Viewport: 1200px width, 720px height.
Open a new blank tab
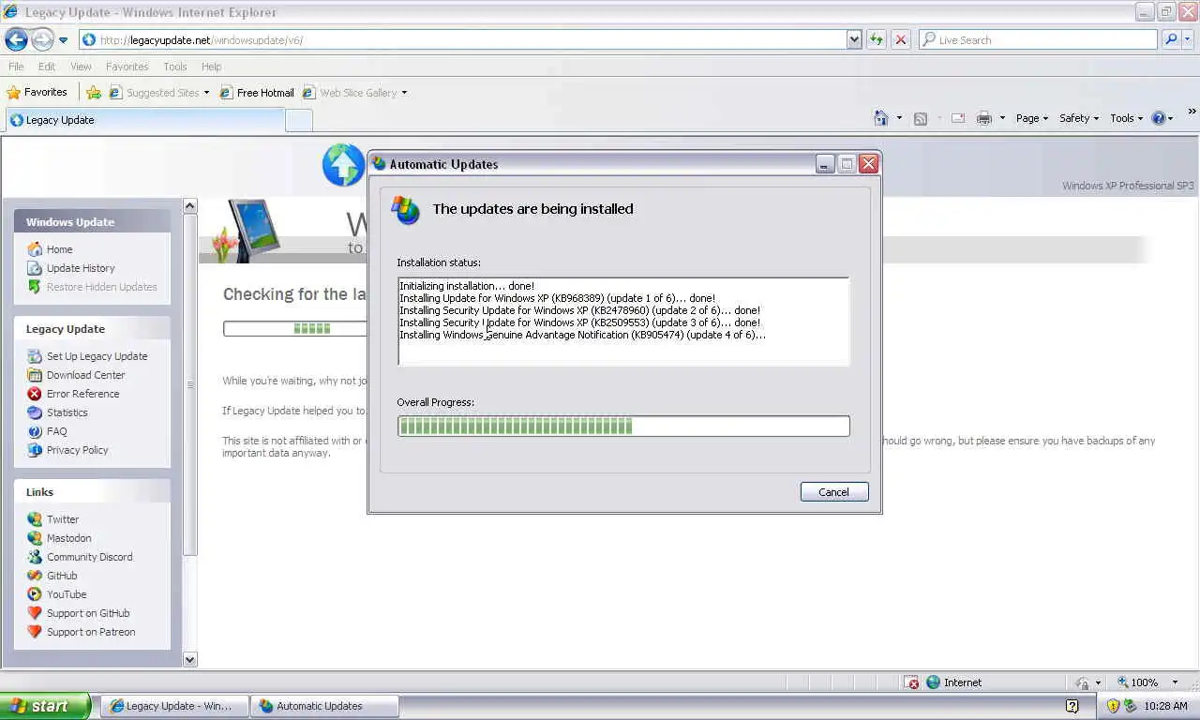(298, 120)
